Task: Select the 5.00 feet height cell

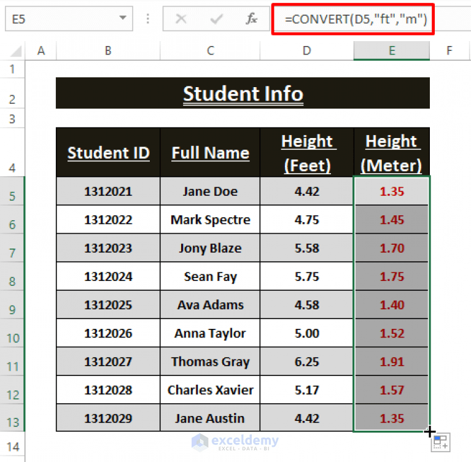Action: [306, 333]
